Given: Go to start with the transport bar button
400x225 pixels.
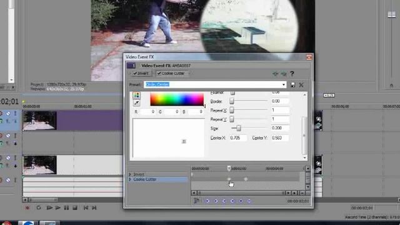Looking at the screenshot, I should [x=86, y=208].
